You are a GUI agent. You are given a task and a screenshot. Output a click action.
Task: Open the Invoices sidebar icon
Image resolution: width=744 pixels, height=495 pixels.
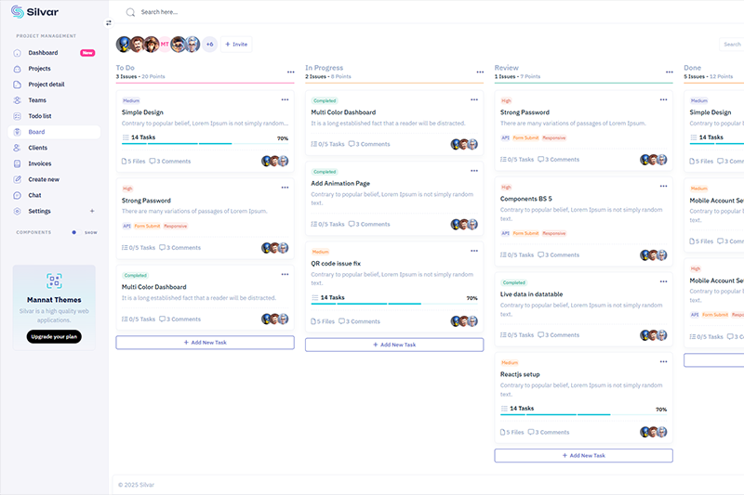(18, 163)
